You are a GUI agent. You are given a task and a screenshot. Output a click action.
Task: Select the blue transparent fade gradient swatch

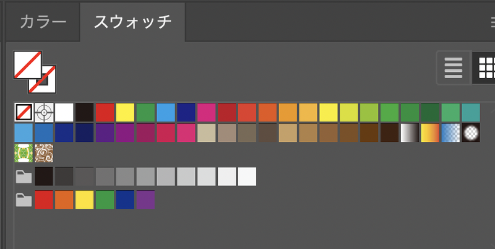pyautogui.click(x=450, y=133)
